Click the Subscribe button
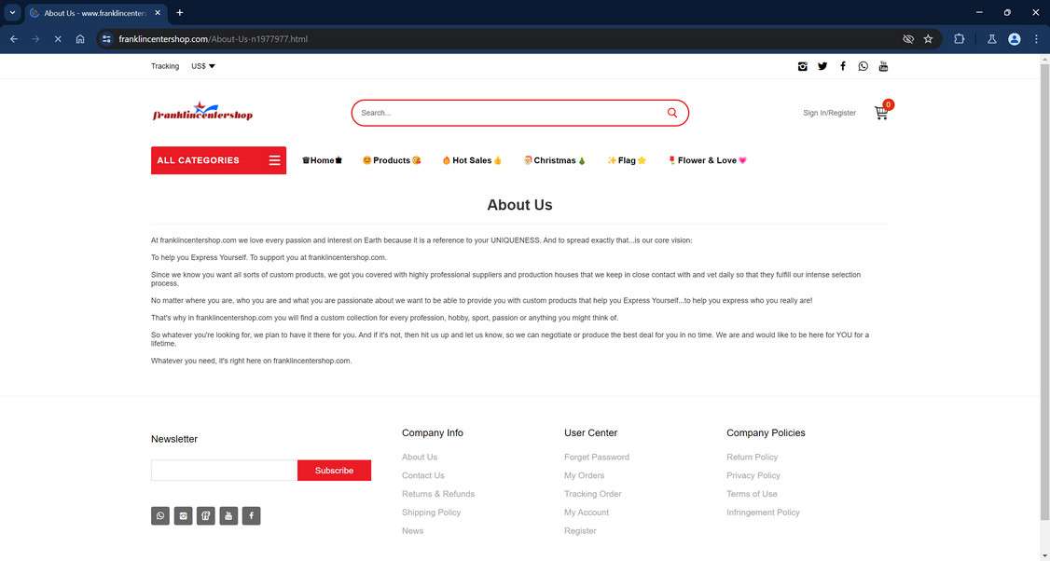The width and height of the screenshot is (1050, 561). pyautogui.click(x=334, y=470)
